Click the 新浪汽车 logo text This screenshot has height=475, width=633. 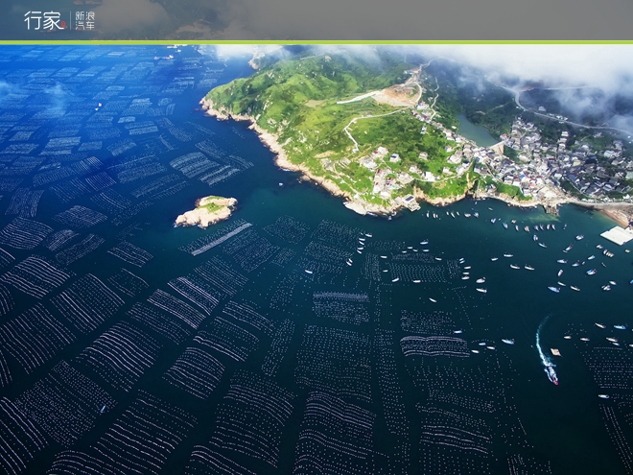click(x=84, y=20)
